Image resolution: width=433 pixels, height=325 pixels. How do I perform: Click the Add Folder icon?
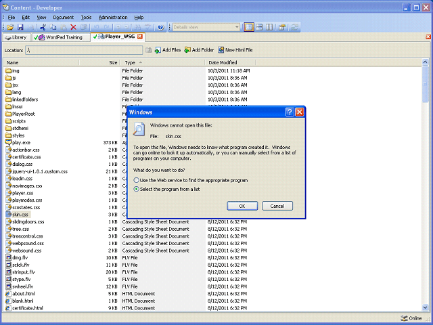(x=187, y=50)
